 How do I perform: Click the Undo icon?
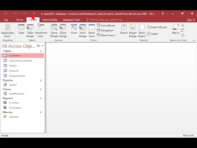[x=15, y=14]
